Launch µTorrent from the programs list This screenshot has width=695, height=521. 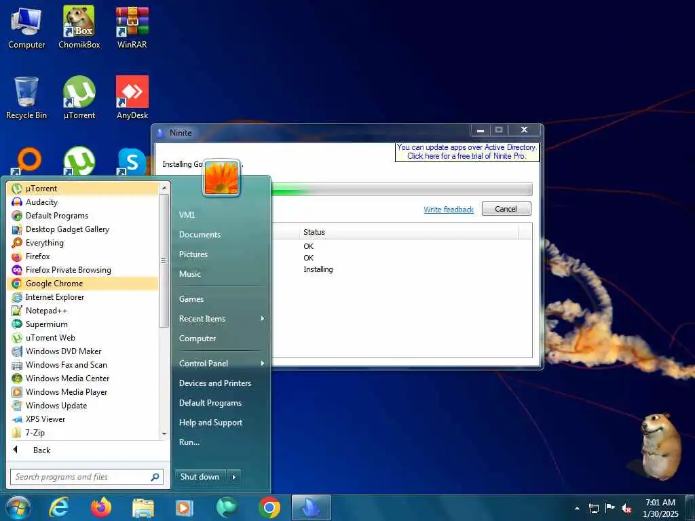(x=82, y=189)
